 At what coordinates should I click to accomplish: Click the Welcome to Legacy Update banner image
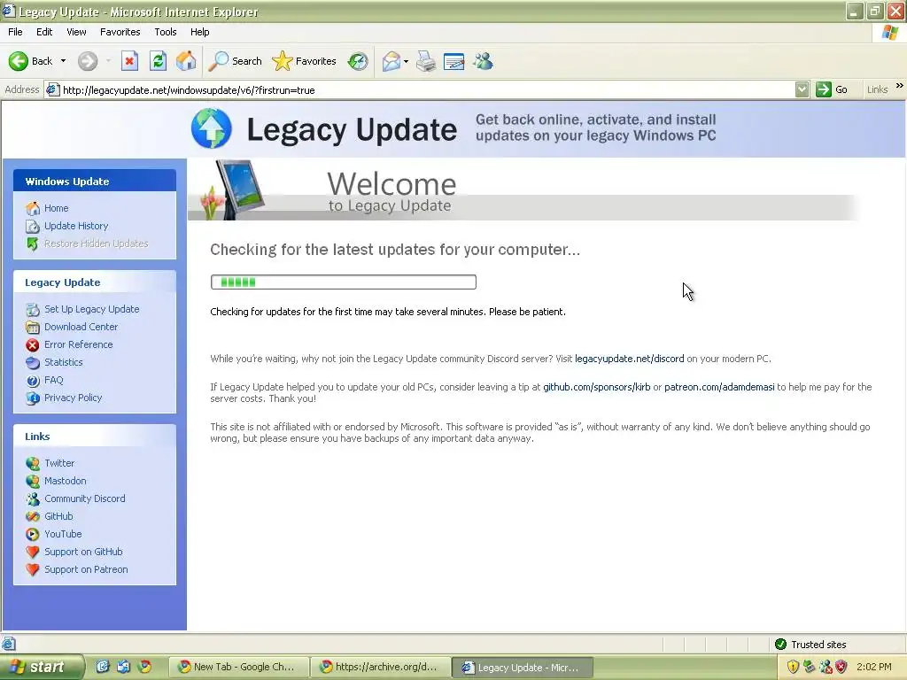click(523, 189)
